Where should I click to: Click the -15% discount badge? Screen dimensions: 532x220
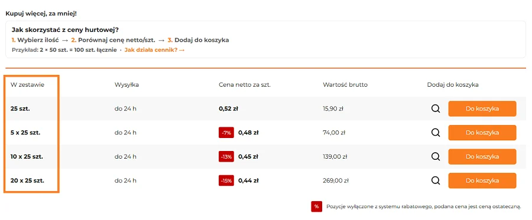click(x=226, y=180)
